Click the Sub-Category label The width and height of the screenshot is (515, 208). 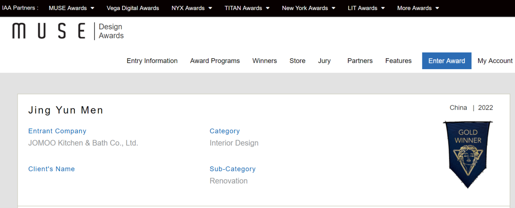[233, 169]
